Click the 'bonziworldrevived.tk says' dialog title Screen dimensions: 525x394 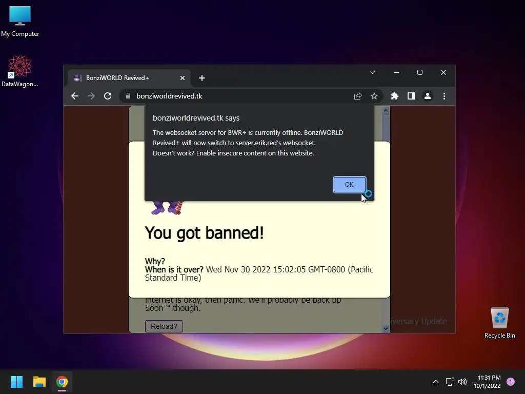(x=196, y=118)
